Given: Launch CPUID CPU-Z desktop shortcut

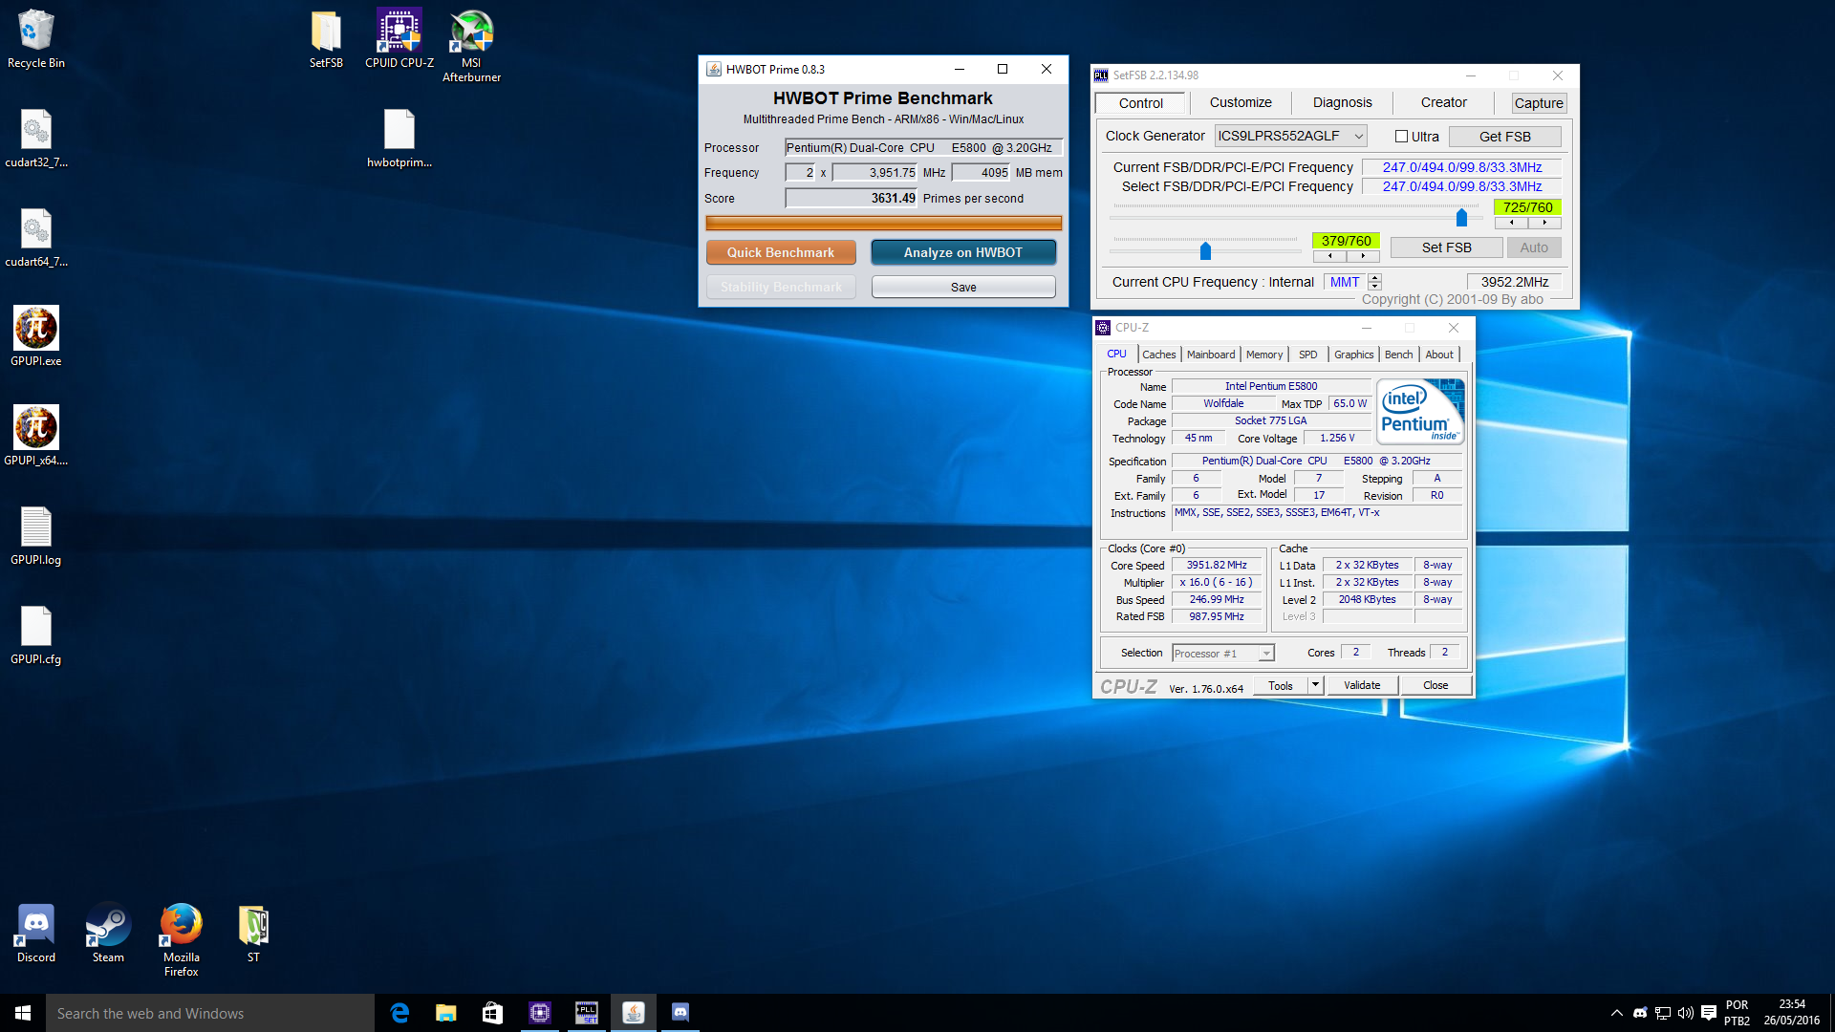Looking at the screenshot, I should (399, 39).
